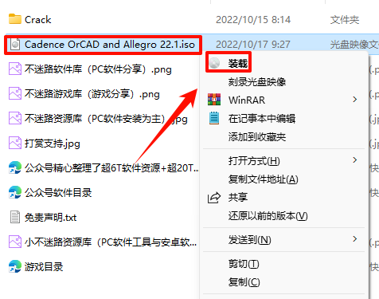Open 打开方式(H) menu entry
Screen dimensions: 379x299
point(254,161)
